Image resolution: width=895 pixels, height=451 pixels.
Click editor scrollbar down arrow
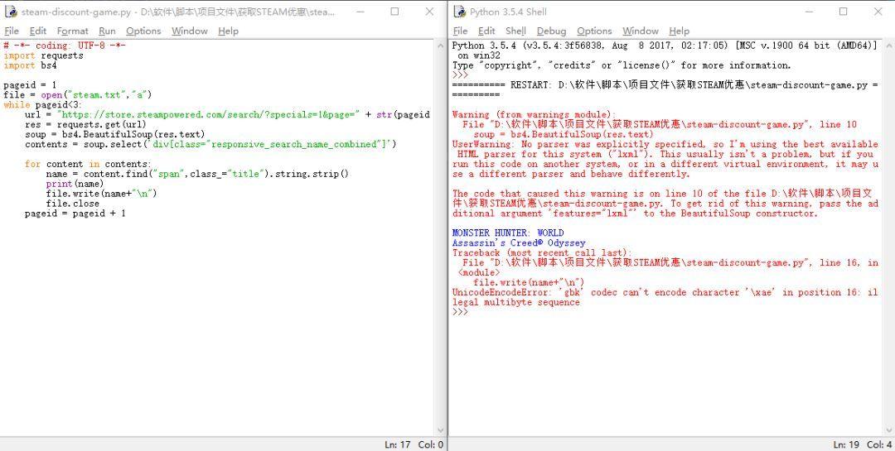click(x=440, y=430)
